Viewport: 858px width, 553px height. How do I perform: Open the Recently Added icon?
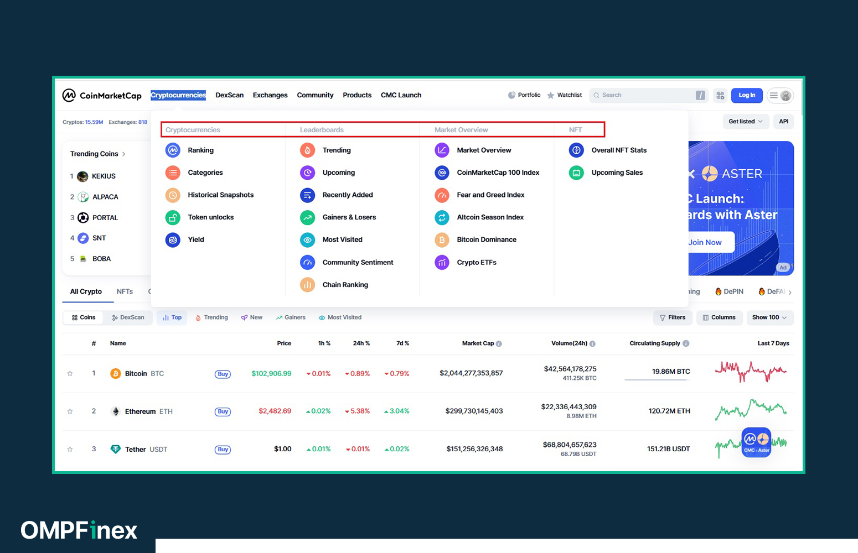pyautogui.click(x=307, y=195)
